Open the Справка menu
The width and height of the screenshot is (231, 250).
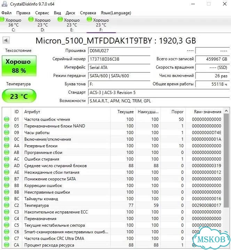[88, 13]
